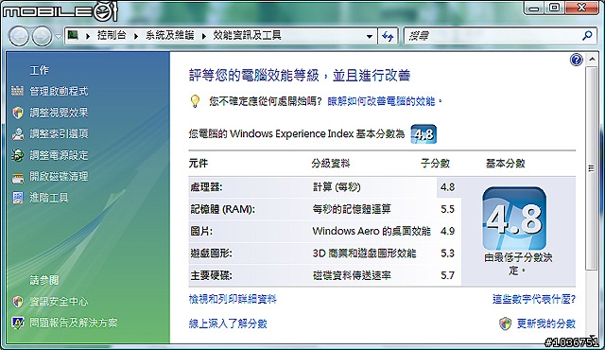Click the control panel icon in address bar
This screenshot has height=350, width=605.
[73, 36]
